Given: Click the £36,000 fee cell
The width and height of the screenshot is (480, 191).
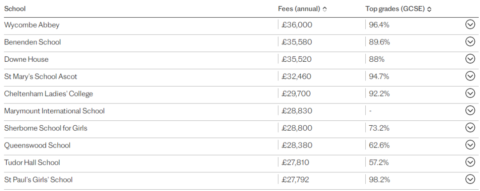Looking at the screenshot, I should [297, 25].
